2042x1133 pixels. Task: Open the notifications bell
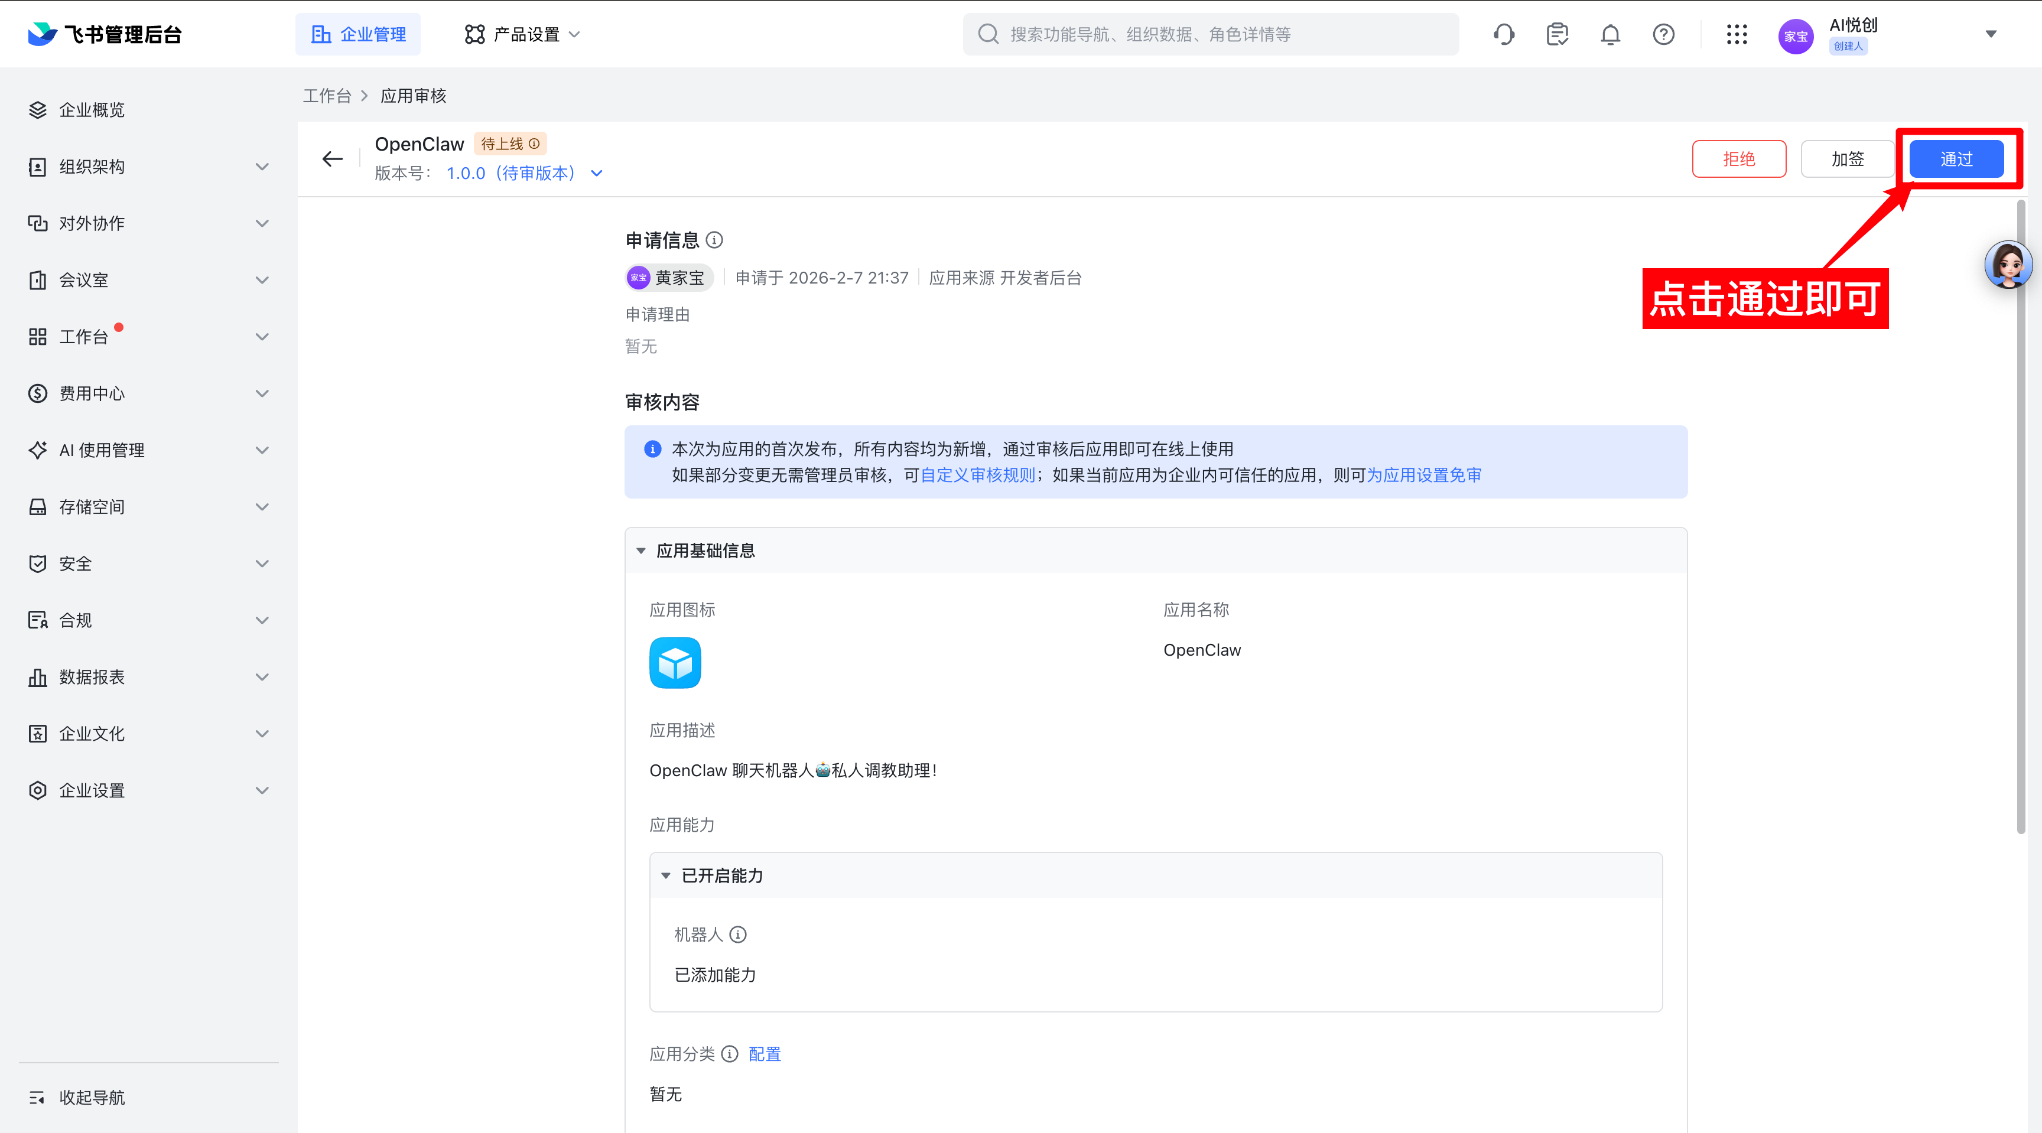1610,34
